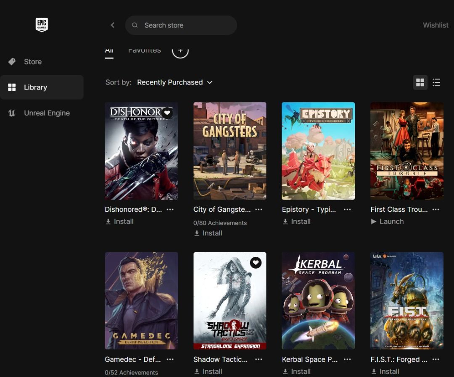View 0/52 Achievements for Gamedec
Screen dimensions: 454x377
tap(132, 373)
